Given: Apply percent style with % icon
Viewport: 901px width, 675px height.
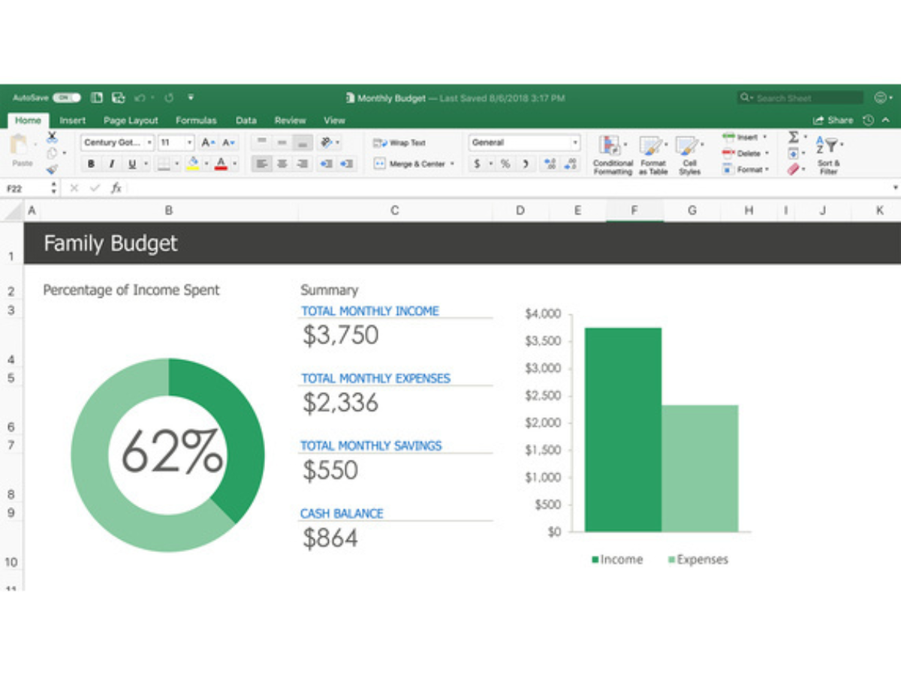Looking at the screenshot, I should (505, 163).
